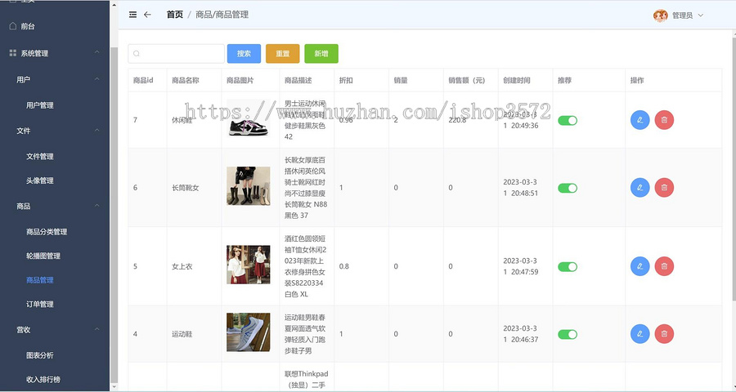Edit product 休闲鞋 with blue pencil icon
The width and height of the screenshot is (736, 392).
pyautogui.click(x=640, y=120)
